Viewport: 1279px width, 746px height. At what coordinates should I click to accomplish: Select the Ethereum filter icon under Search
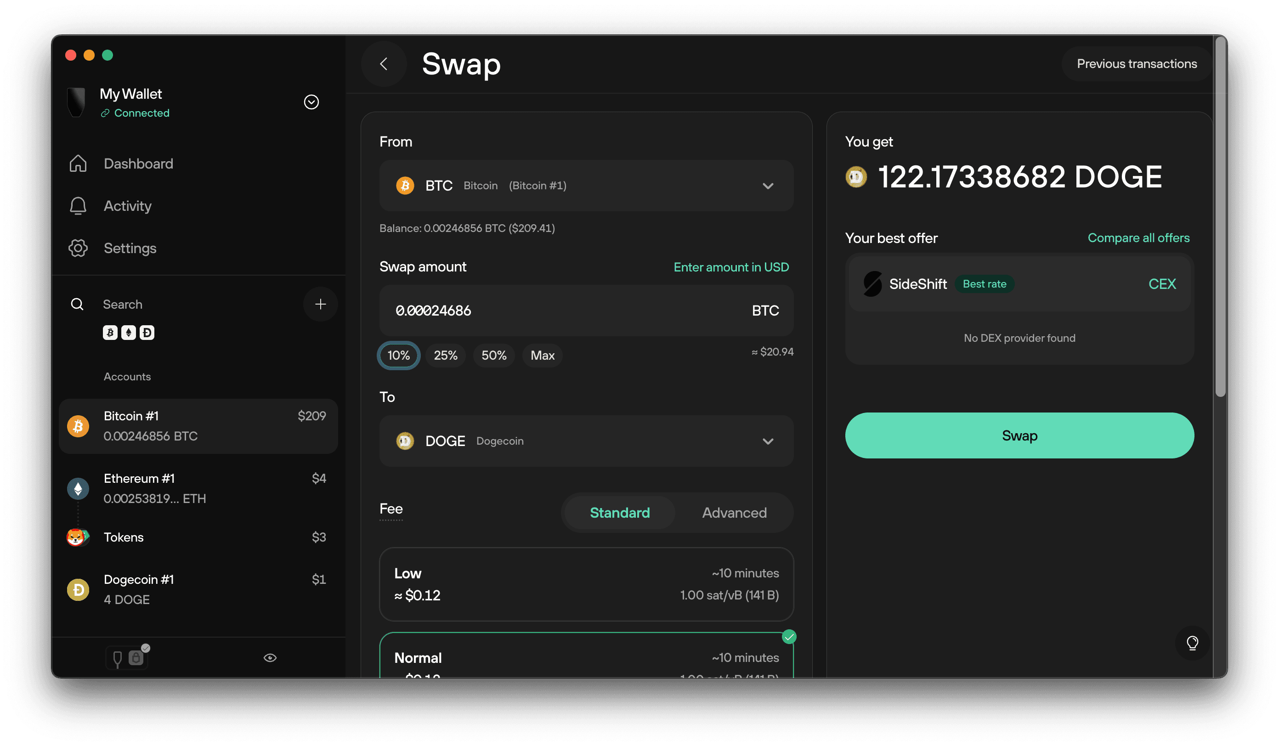(129, 333)
